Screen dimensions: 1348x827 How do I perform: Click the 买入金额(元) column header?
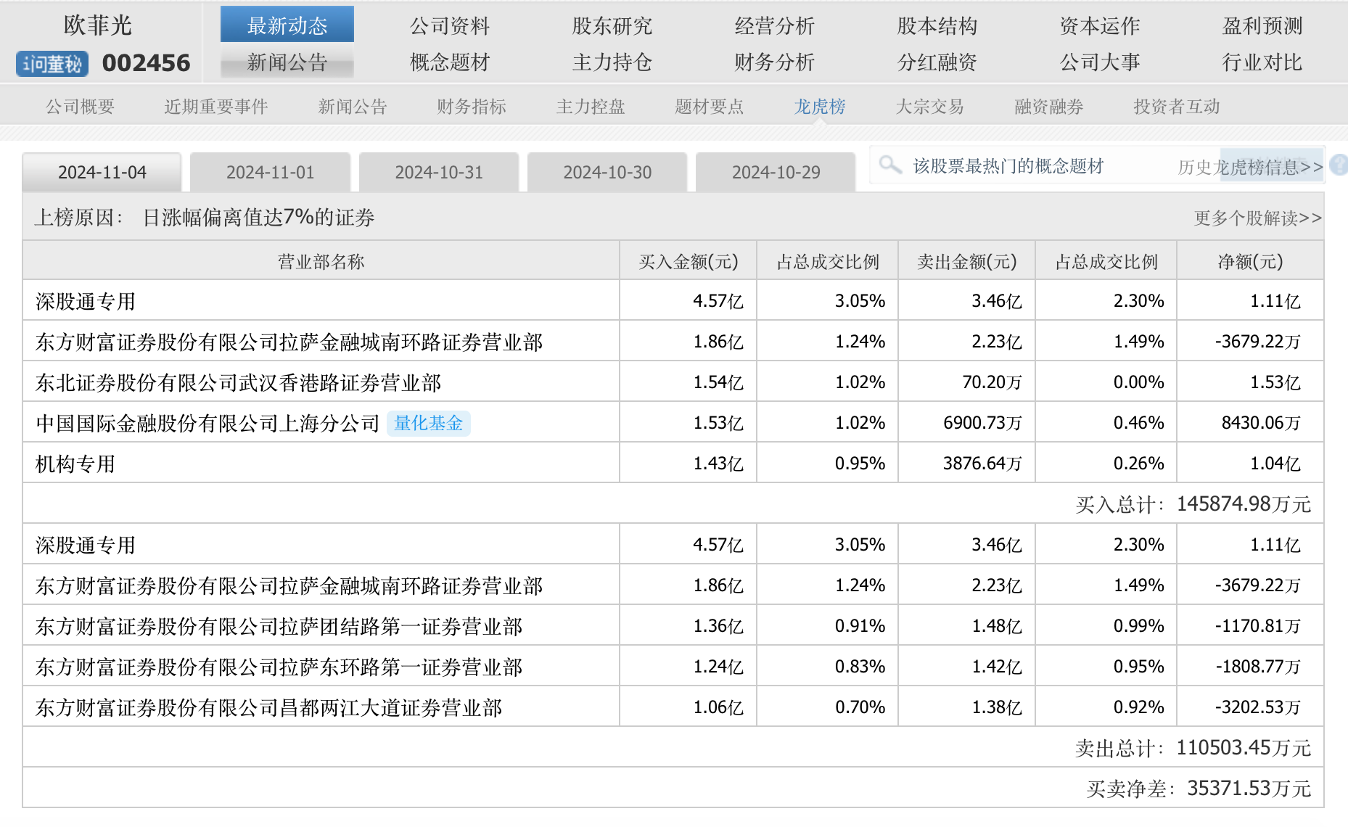689,261
